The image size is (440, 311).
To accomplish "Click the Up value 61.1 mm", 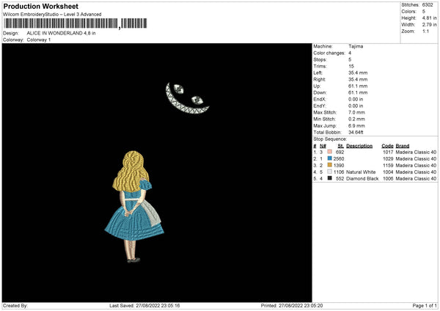I will click(358, 86).
